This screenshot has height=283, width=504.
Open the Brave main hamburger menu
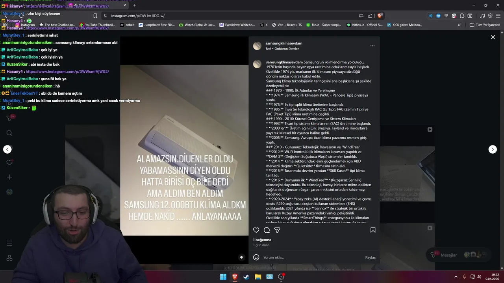[x=498, y=16]
